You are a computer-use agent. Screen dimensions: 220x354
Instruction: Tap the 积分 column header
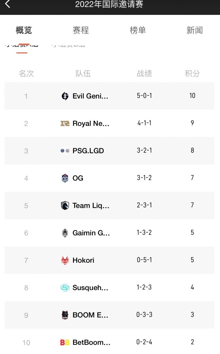point(192,74)
